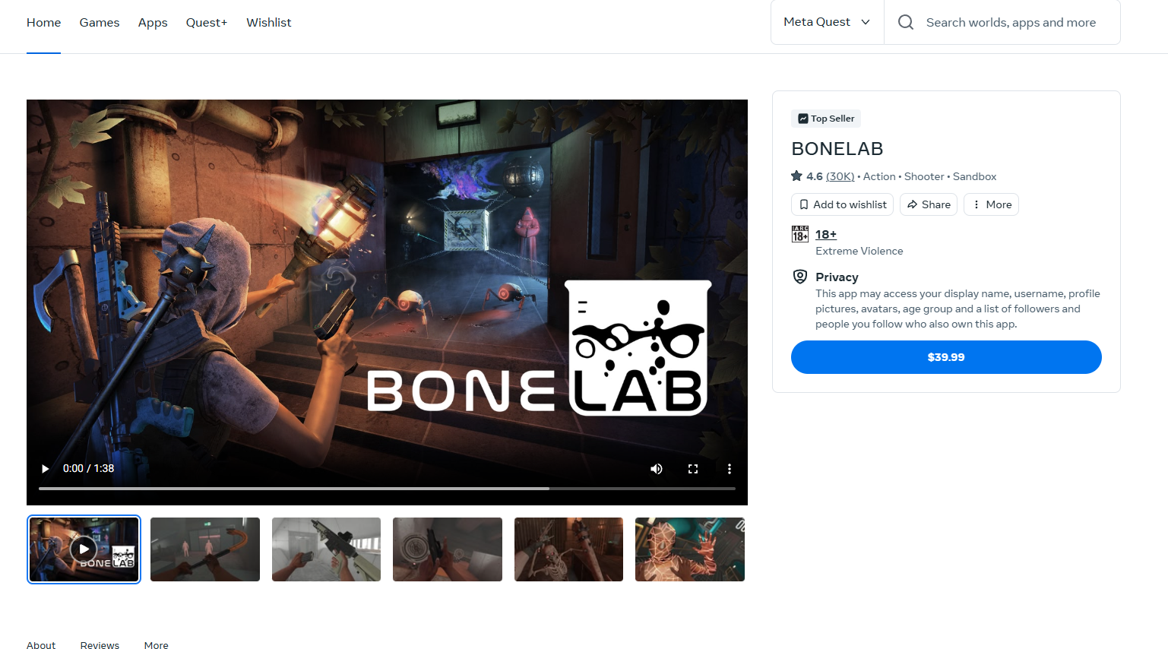
Task: Switch to the Quest+ tab
Action: pyautogui.click(x=207, y=23)
